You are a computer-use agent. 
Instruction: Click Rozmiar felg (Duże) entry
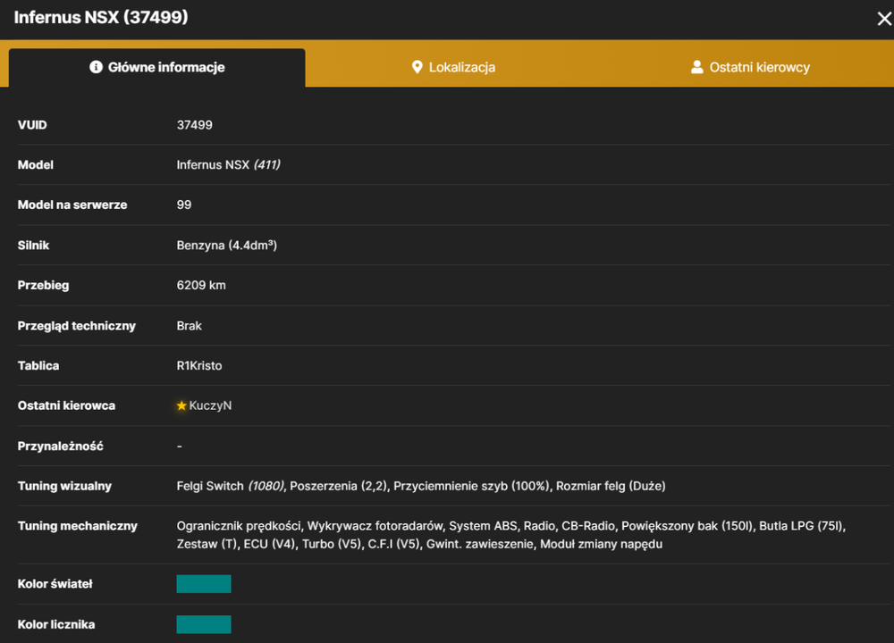[611, 486]
